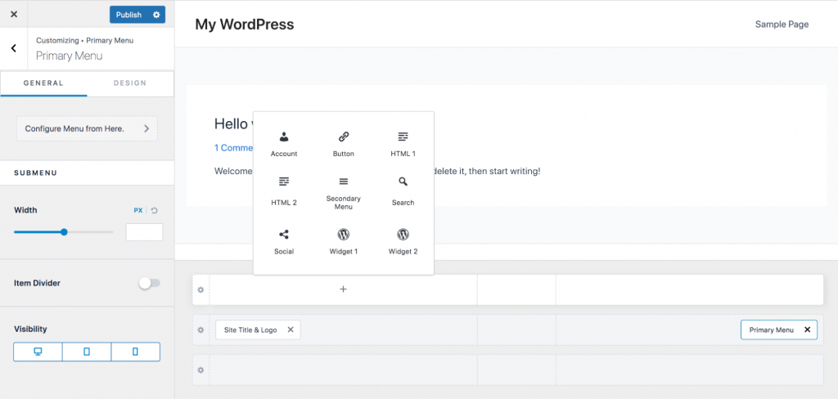Image resolution: width=838 pixels, height=399 pixels.
Task: Switch to the Design tab
Action: [130, 83]
